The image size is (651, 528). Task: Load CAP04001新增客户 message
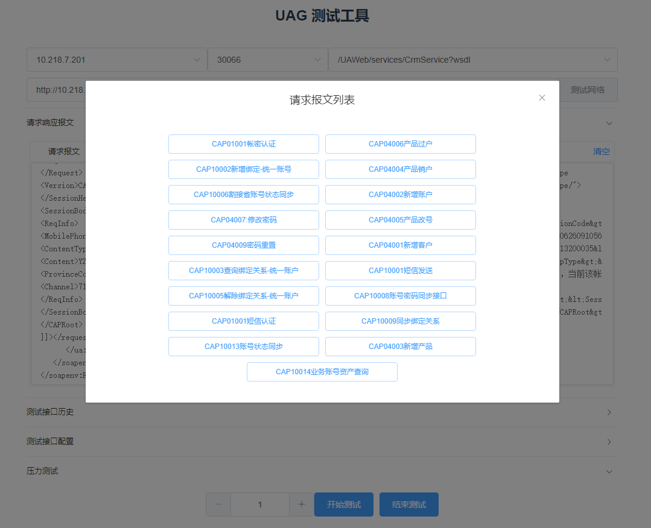pos(400,245)
